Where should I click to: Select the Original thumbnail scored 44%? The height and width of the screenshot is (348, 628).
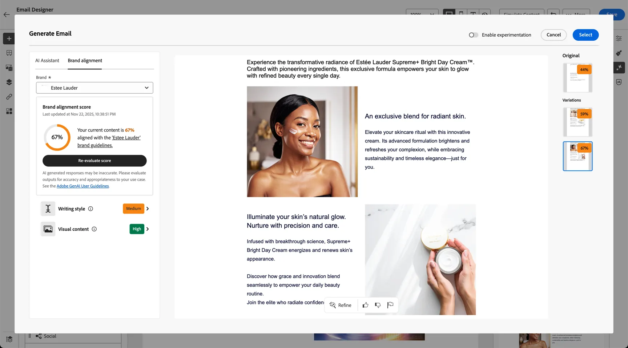[x=577, y=78]
